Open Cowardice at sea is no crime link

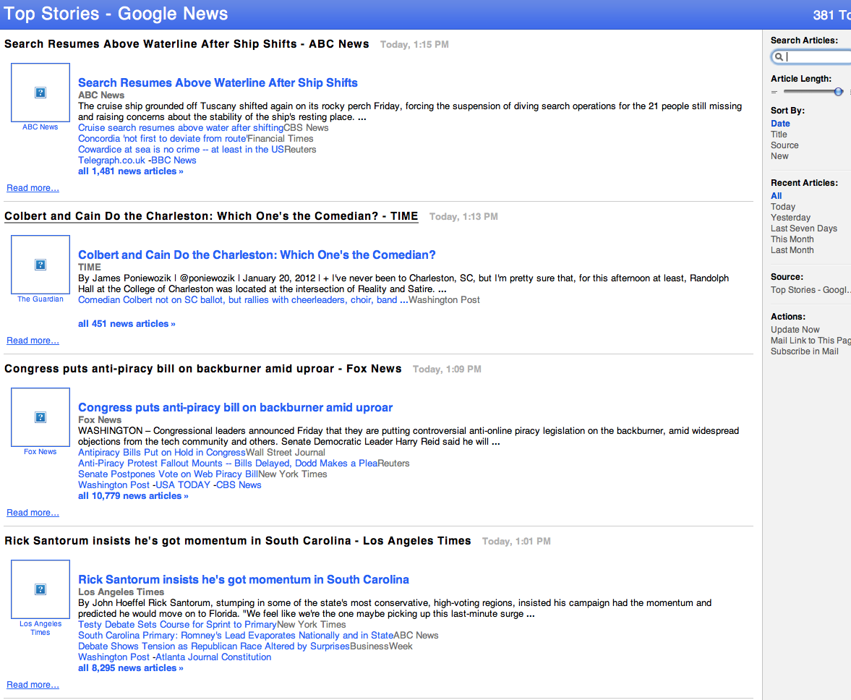click(x=181, y=150)
